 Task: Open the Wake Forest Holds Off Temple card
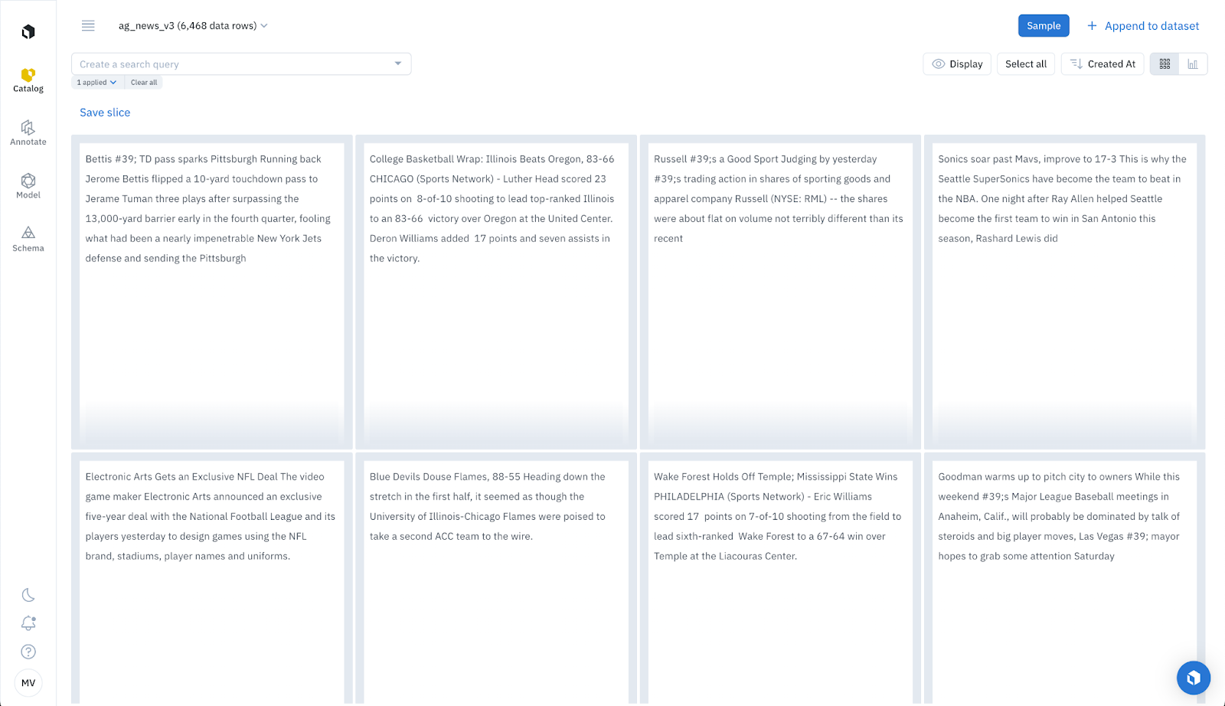(780, 579)
